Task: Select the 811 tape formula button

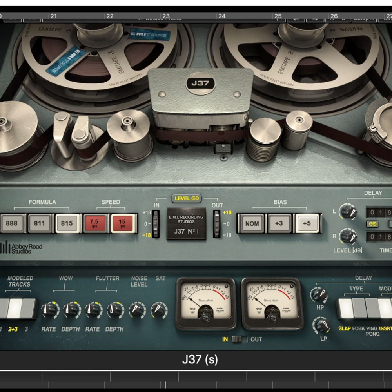Action: coord(40,223)
